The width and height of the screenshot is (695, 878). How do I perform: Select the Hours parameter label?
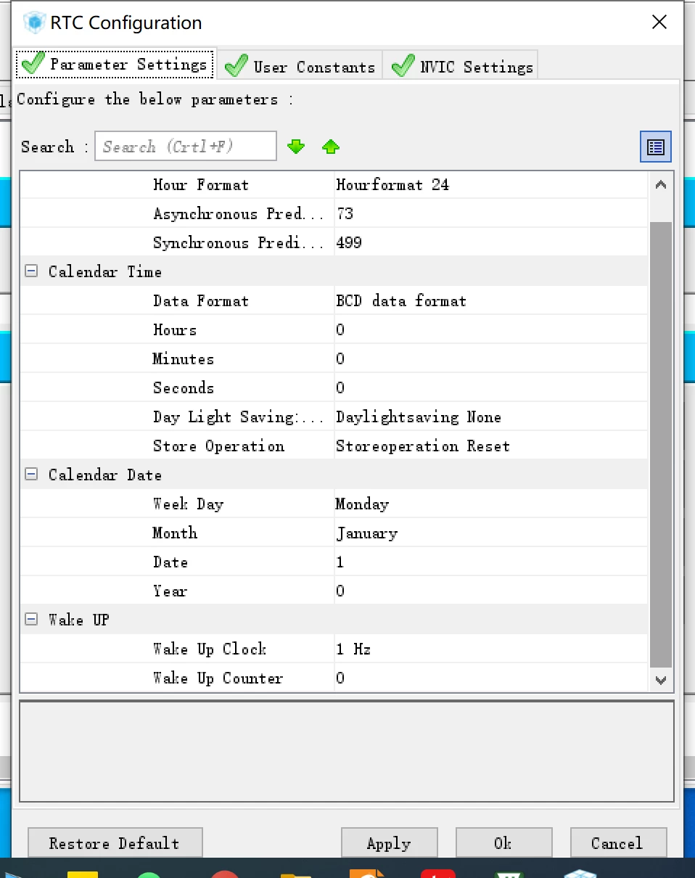[x=175, y=329]
